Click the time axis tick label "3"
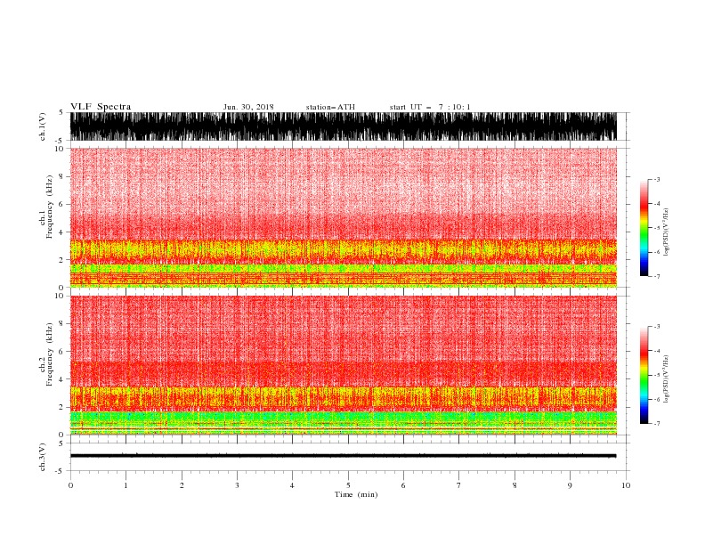Viewport: 705px width, 545px height. (x=237, y=485)
